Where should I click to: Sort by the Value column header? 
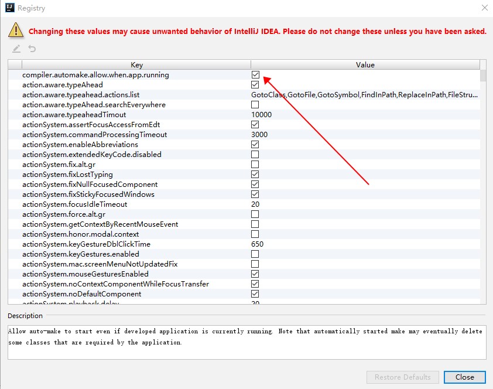tap(365, 65)
